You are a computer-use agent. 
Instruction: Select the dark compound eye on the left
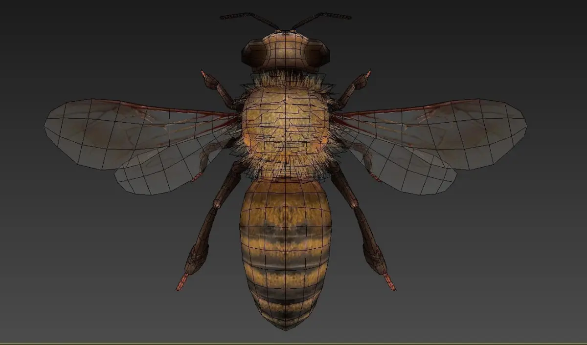(x=253, y=55)
